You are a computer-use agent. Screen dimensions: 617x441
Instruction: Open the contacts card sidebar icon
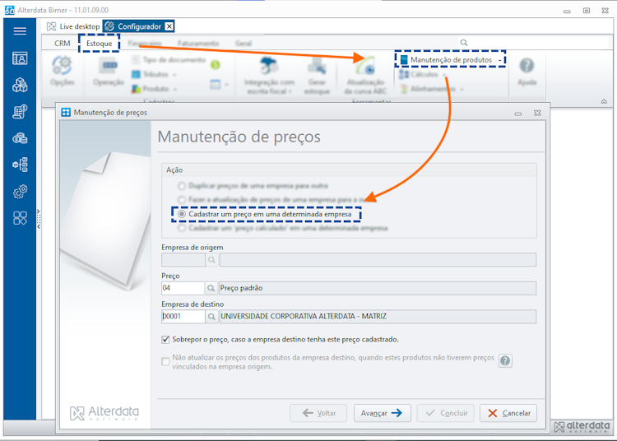click(20, 58)
